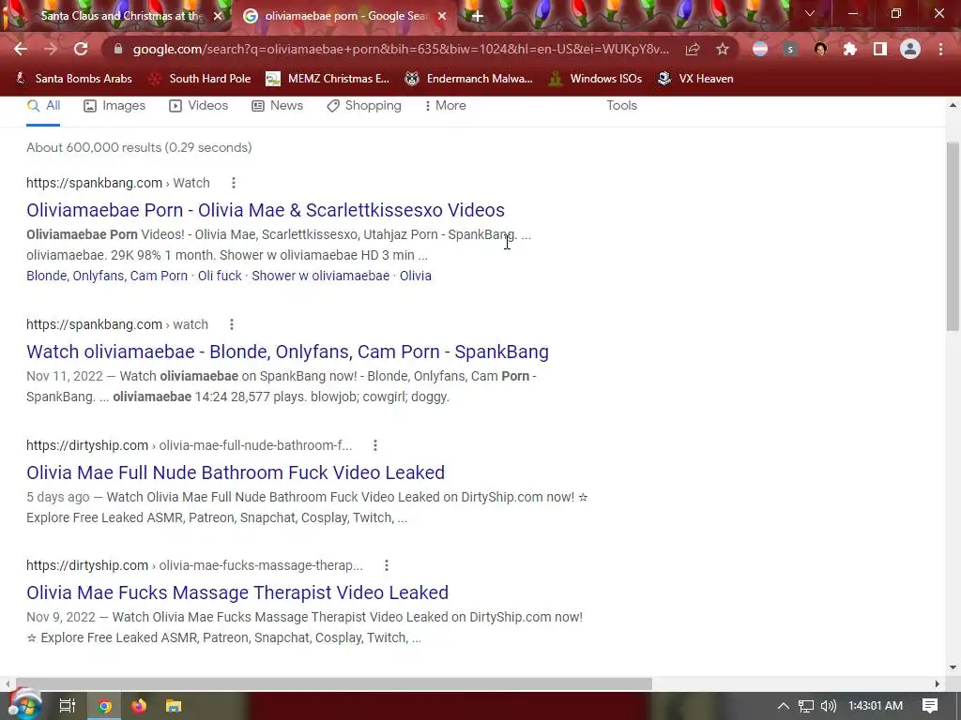This screenshot has height=720, width=961.
Task: Bookmark this page with the star icon
Action: click(x=723, y=49)
